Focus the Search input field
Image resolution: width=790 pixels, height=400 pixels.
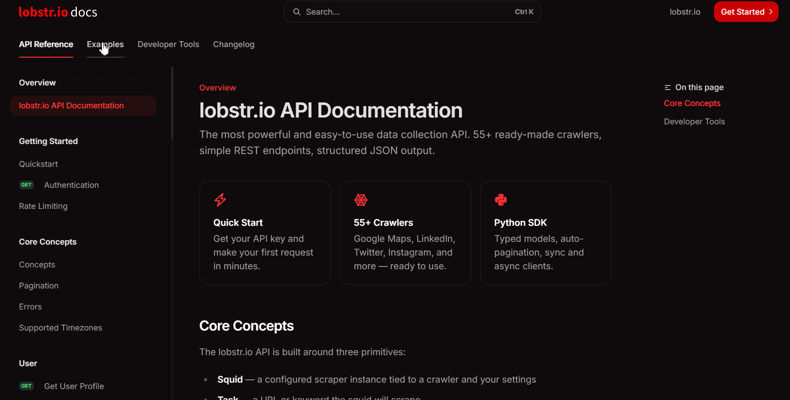pyautogui.click(x=412, y=12)
